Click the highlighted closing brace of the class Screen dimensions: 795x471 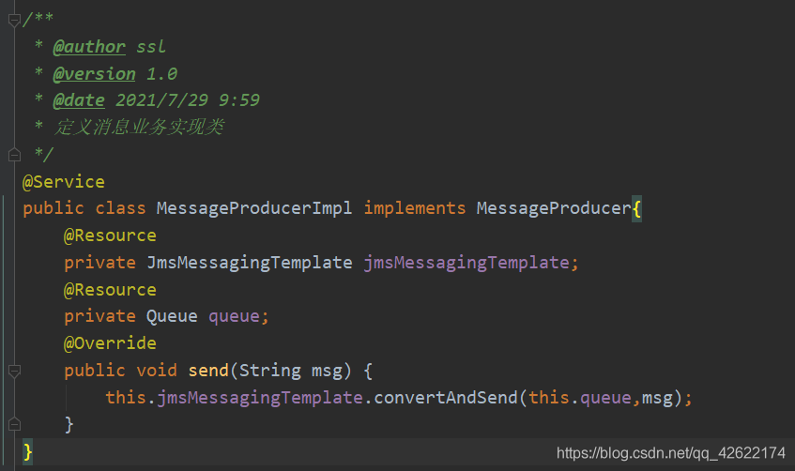click(x=28, y=452)
